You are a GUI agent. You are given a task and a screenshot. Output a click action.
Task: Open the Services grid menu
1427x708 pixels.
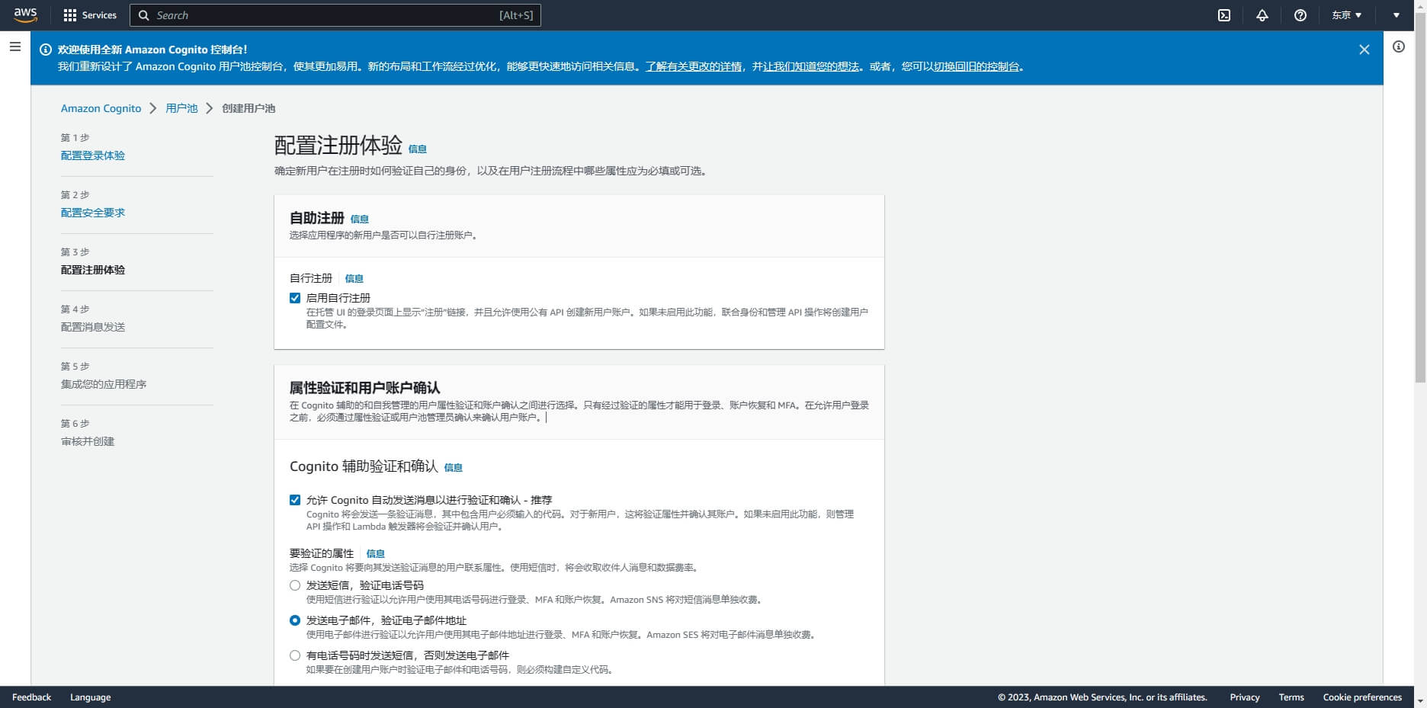(x=89, y=15)
